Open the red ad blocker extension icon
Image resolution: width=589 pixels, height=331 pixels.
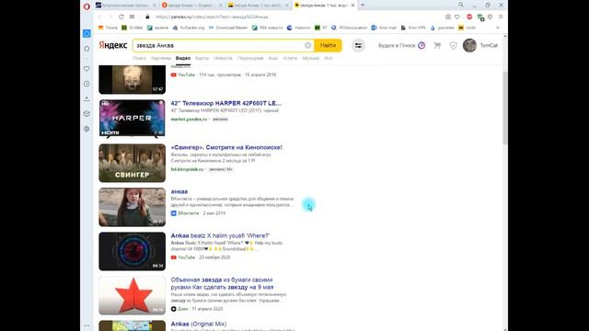[x=469, y=17]
